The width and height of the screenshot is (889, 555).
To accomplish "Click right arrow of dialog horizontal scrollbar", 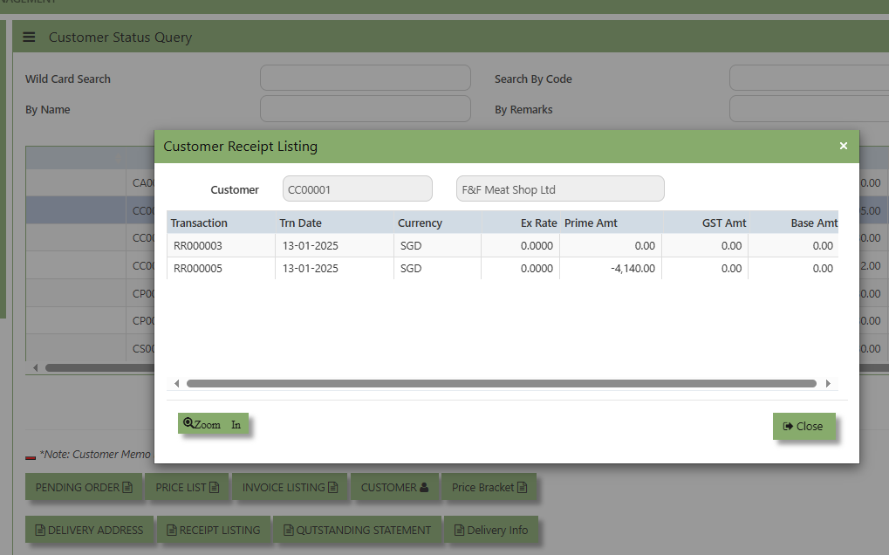I will [x=828, y=384].
